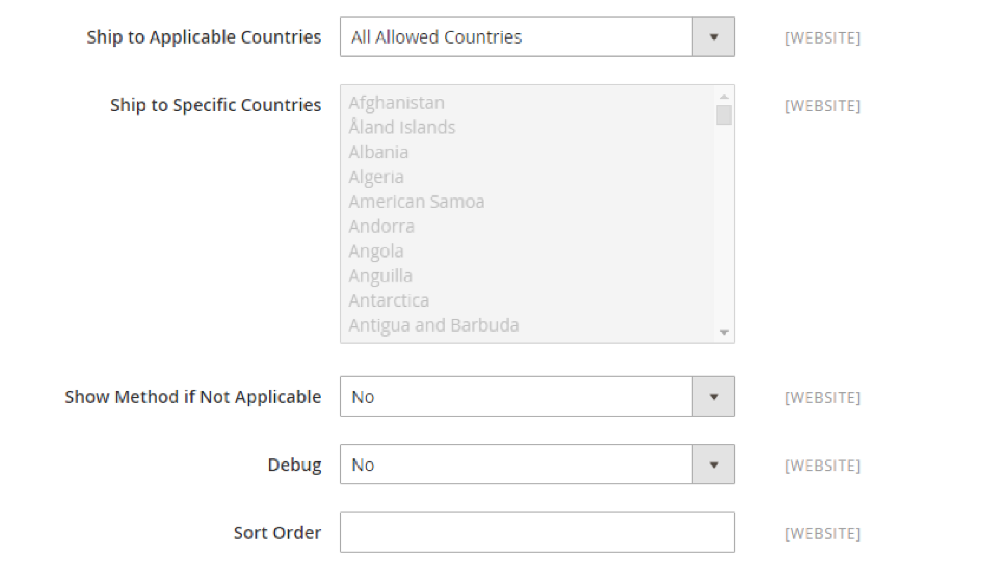Click the Sort Order input field

click(x=537, y=532)
